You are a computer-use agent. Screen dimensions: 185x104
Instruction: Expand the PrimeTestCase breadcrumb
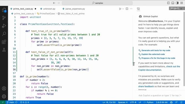point(47,14)
